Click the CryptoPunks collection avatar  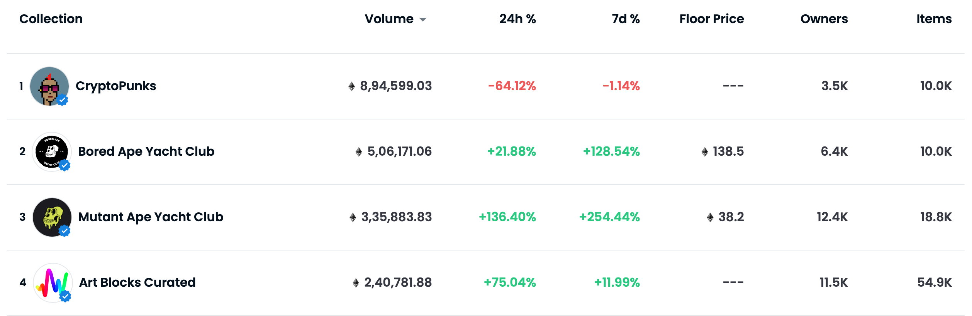49,86
